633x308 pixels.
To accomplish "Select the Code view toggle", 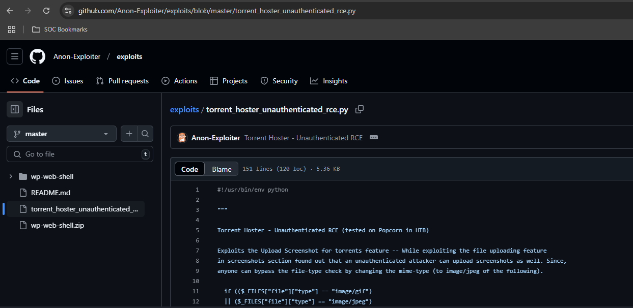I will [189, 169].
